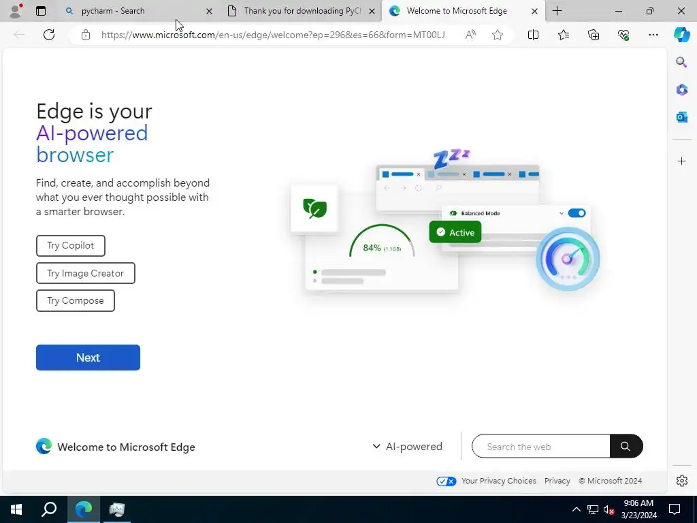Click the browser refresh button

(49, 35)
